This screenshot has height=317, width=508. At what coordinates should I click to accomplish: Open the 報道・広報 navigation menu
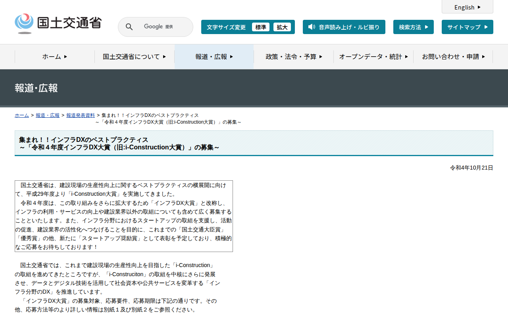click(x=214, y=57)
